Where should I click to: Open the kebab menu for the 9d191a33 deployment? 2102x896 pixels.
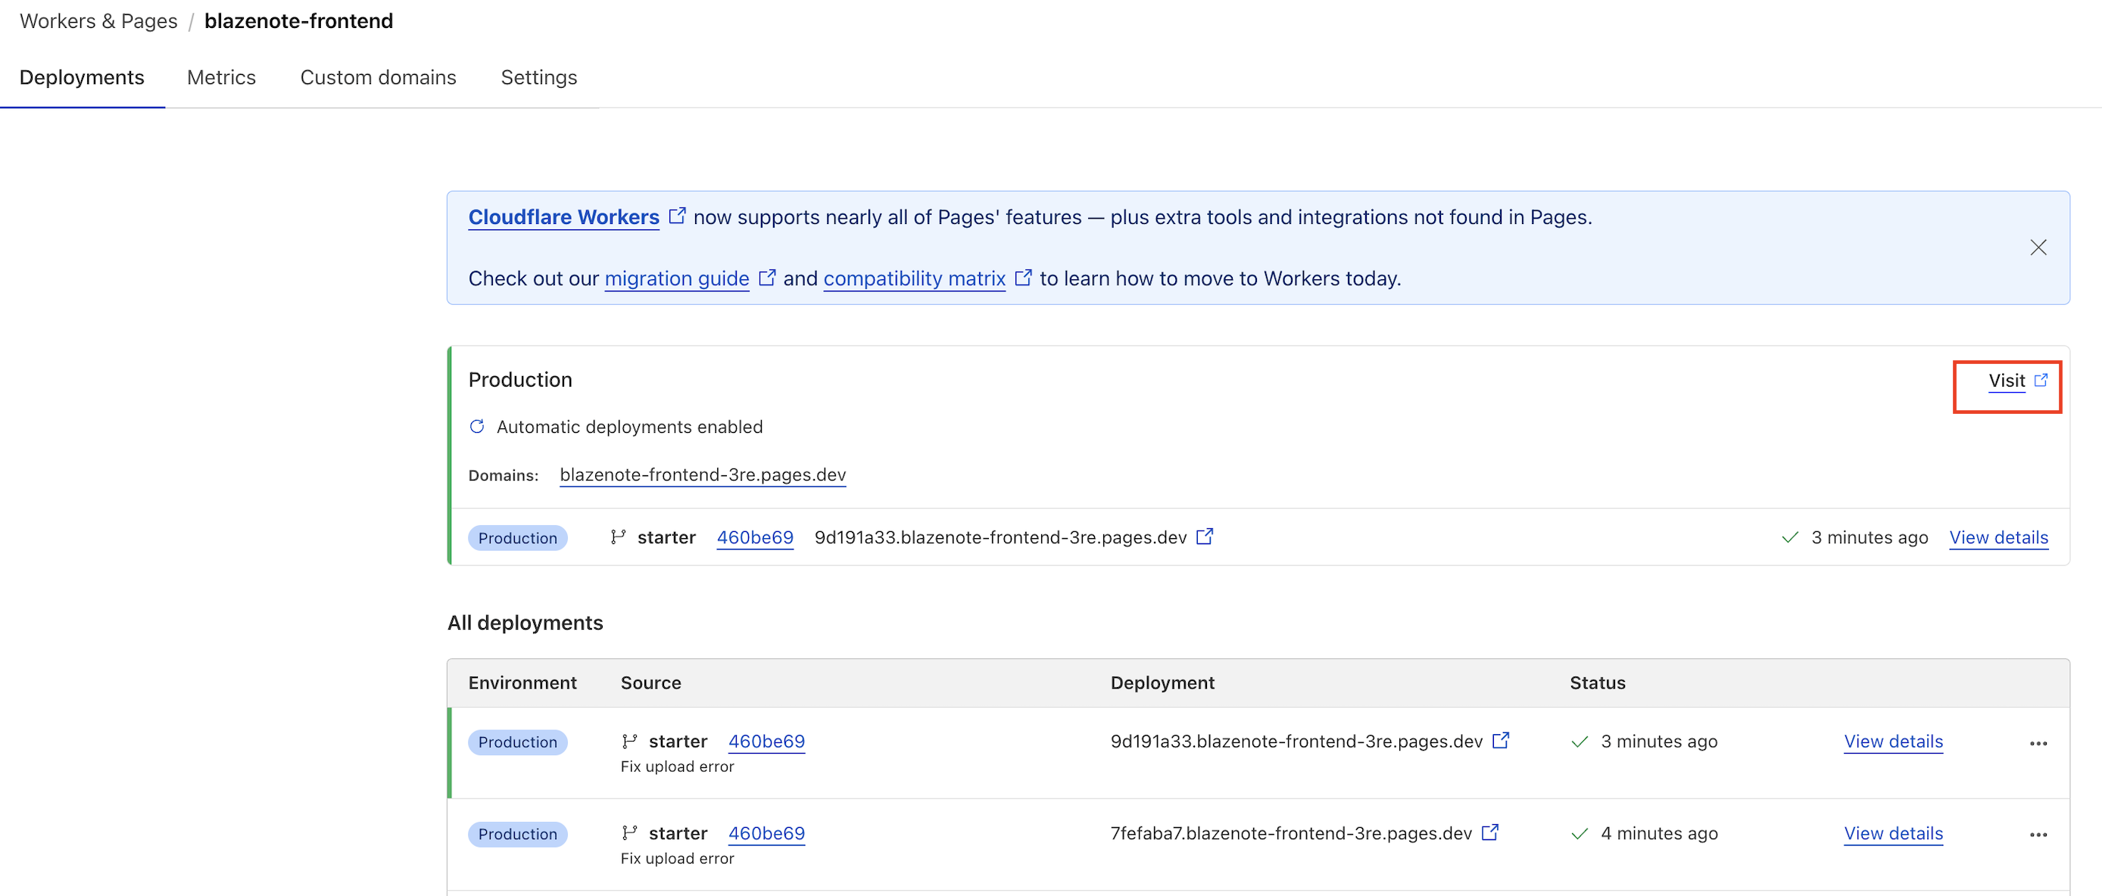[x=2039, y=742]
